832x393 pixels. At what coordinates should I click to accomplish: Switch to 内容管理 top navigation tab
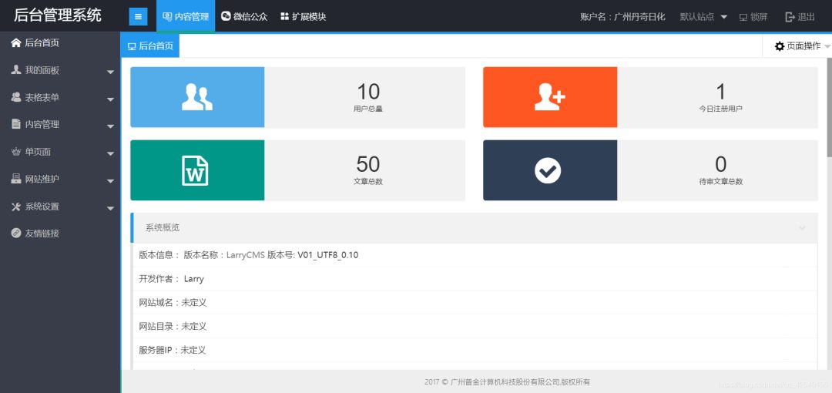(x=186, y=16)
